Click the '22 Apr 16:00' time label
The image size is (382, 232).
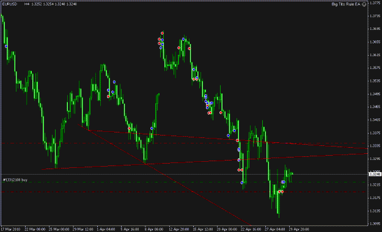point(251,230)
